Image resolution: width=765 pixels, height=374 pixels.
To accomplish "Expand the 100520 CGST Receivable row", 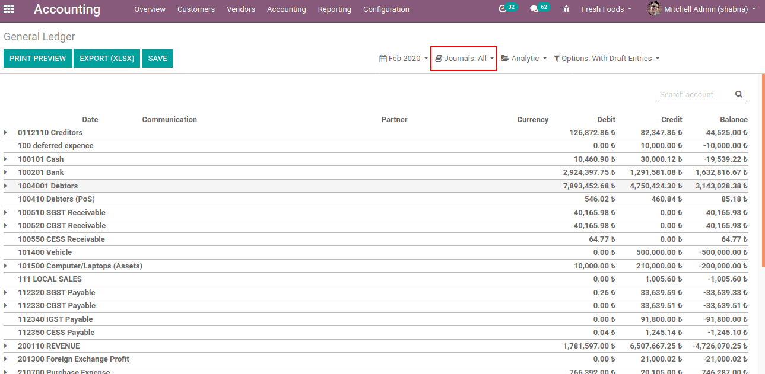I will tap(6, 225).
